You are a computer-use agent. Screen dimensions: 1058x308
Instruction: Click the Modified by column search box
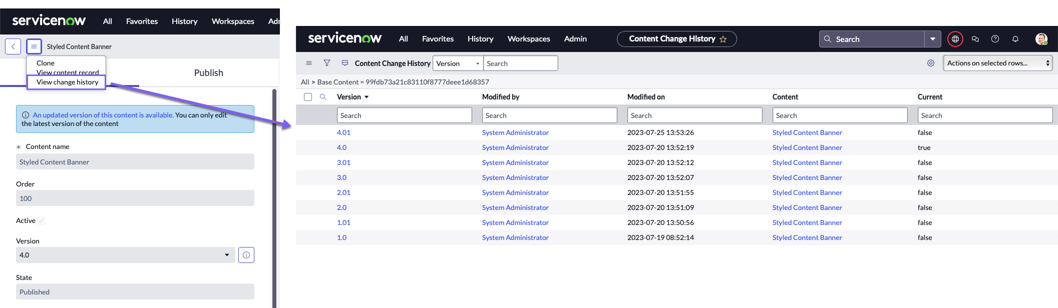pos(549,115)
